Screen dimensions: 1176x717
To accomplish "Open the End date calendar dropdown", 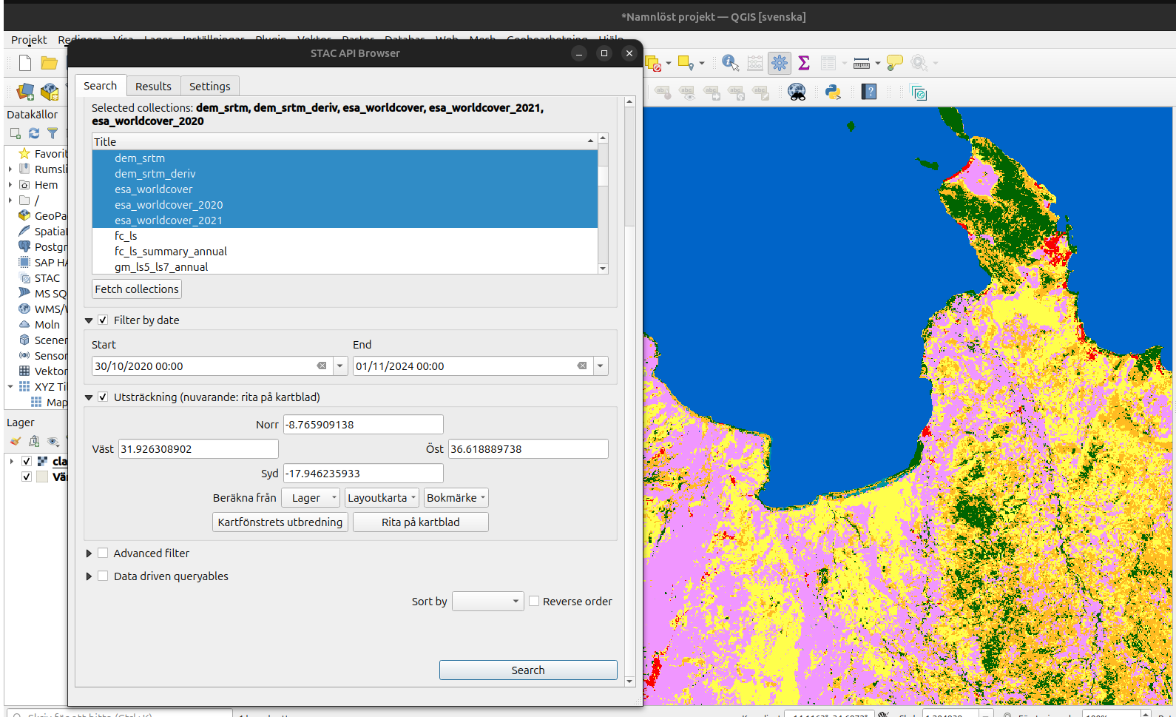I will 601,366.
